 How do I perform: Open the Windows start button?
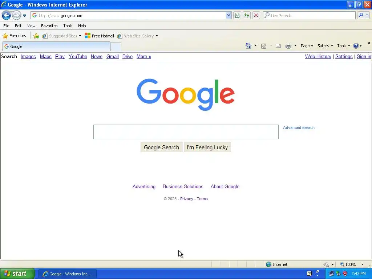pyautogui.click(x=17, y=274)
